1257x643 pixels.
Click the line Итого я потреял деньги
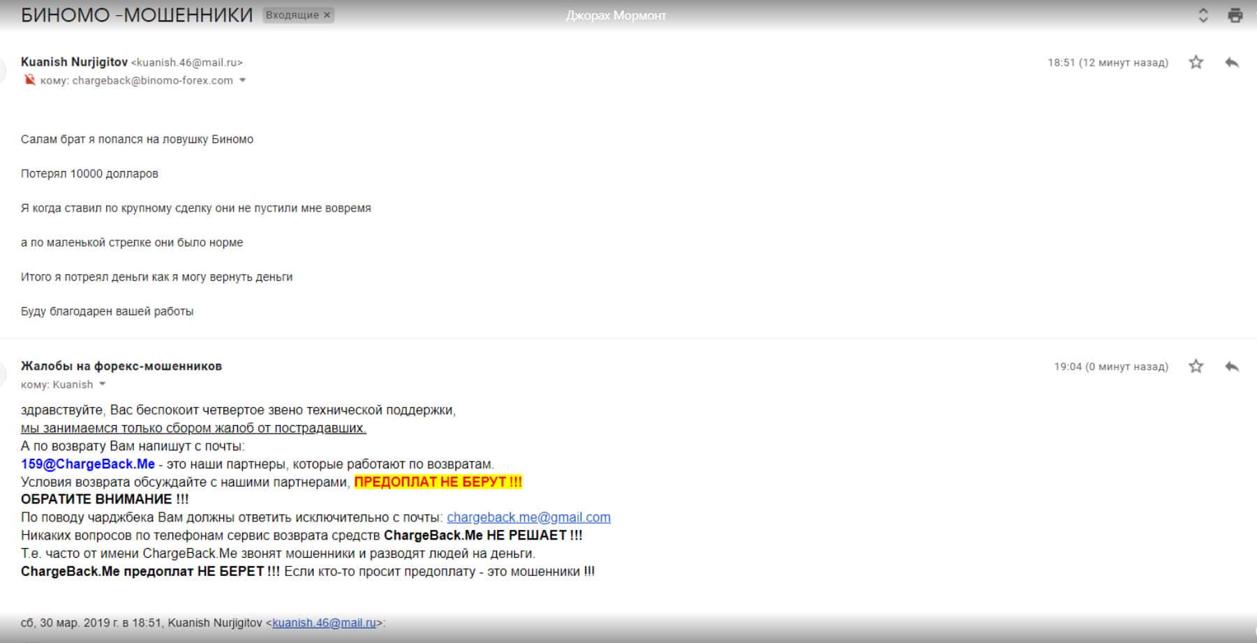point(156,276)
